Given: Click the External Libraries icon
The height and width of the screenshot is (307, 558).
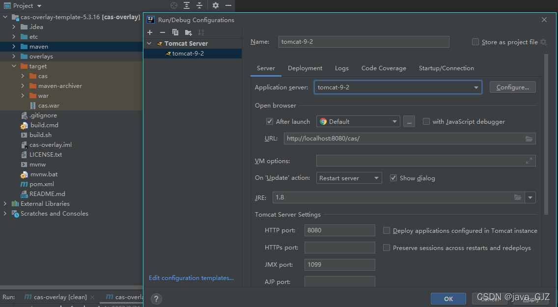Looking at the screenshot, I should coord(15,204).
